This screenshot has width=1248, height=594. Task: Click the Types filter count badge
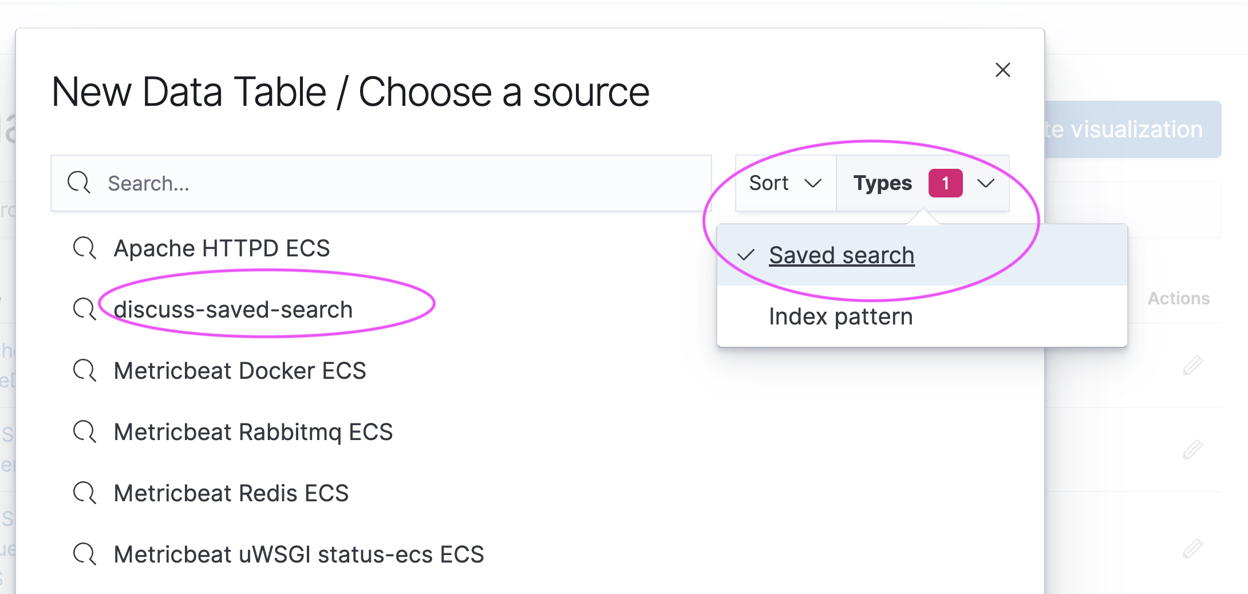[945, 183]
